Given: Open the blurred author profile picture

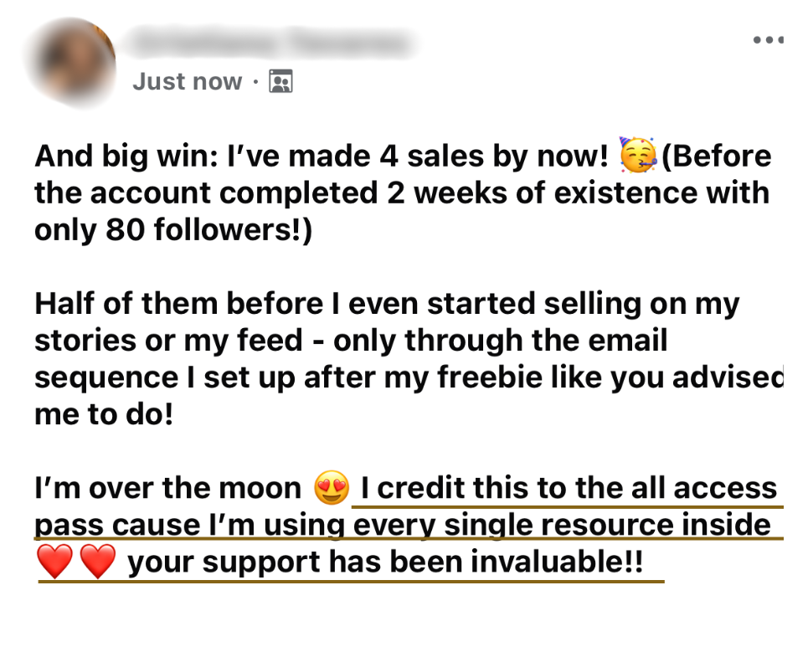Looking at the screenshot, I should click(x=70, y=63).
